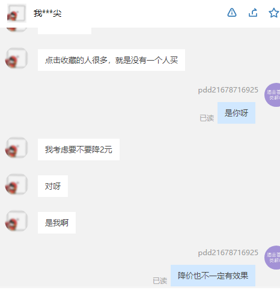Star this conversation with the favorite icon
This screenshot has height=293, width=280.
pyautogui.click(x=274, y=13)
